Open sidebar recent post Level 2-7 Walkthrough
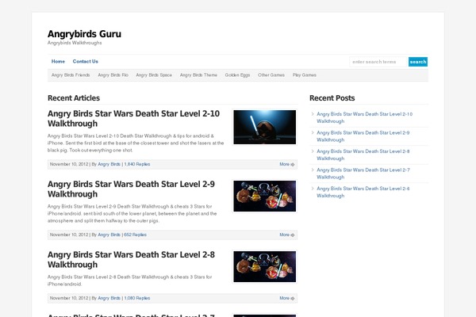The width and height of the screenshot is (476, 317). point(363,174)
